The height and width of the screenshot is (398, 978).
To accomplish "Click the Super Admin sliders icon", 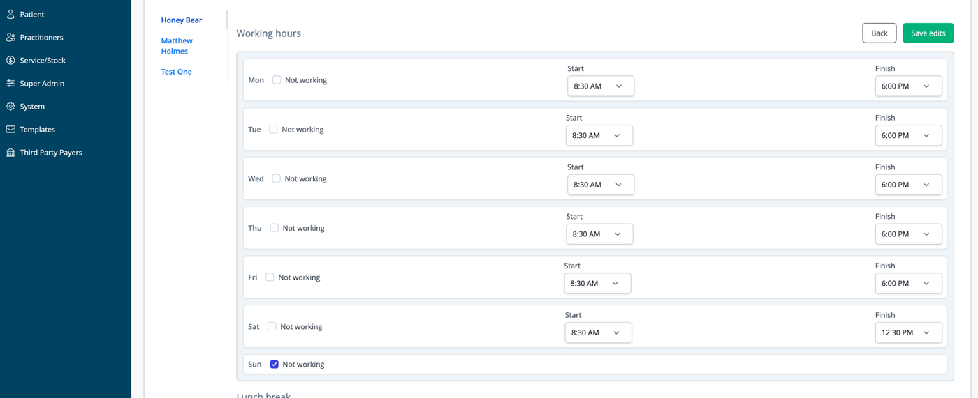I will tap(10, 83).
